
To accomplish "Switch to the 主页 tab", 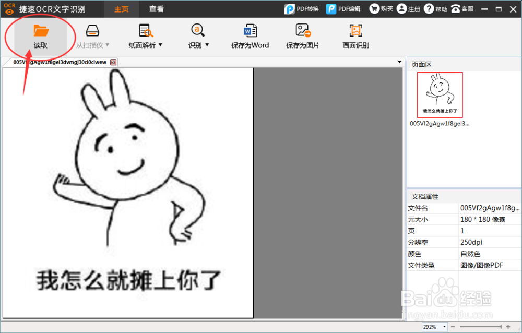I will click(122, 9).
